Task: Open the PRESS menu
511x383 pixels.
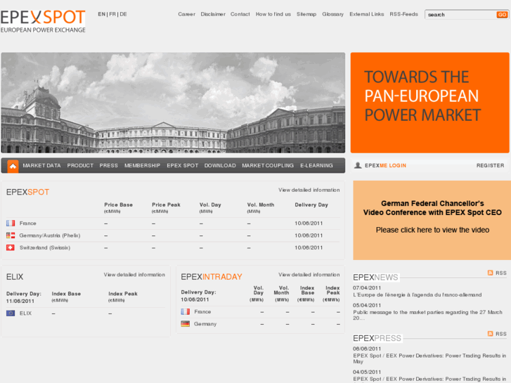Action: click(108, 166)
